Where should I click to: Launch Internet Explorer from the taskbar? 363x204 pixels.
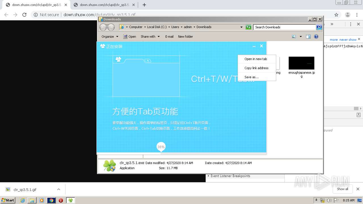[x=22, y=200]
